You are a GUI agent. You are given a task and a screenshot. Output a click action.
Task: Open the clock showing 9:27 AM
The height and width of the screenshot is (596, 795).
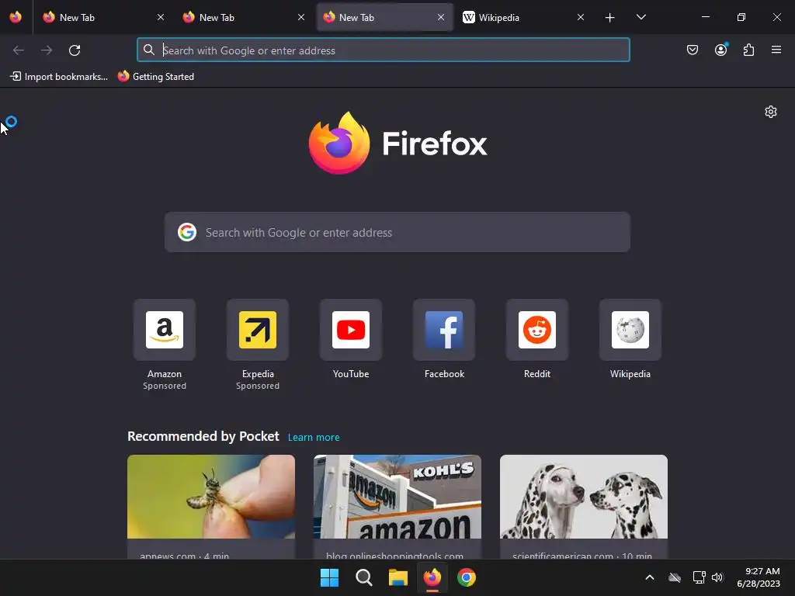pos(759,577)
